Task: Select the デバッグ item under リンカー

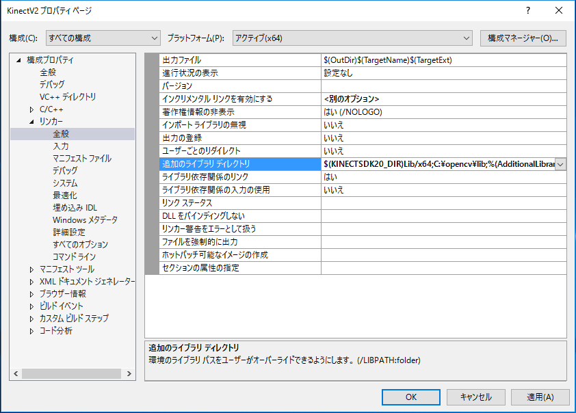Action: click(x=65, y=171)
